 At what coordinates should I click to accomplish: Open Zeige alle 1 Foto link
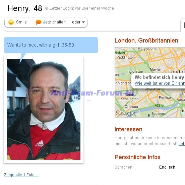coord(21,175)
